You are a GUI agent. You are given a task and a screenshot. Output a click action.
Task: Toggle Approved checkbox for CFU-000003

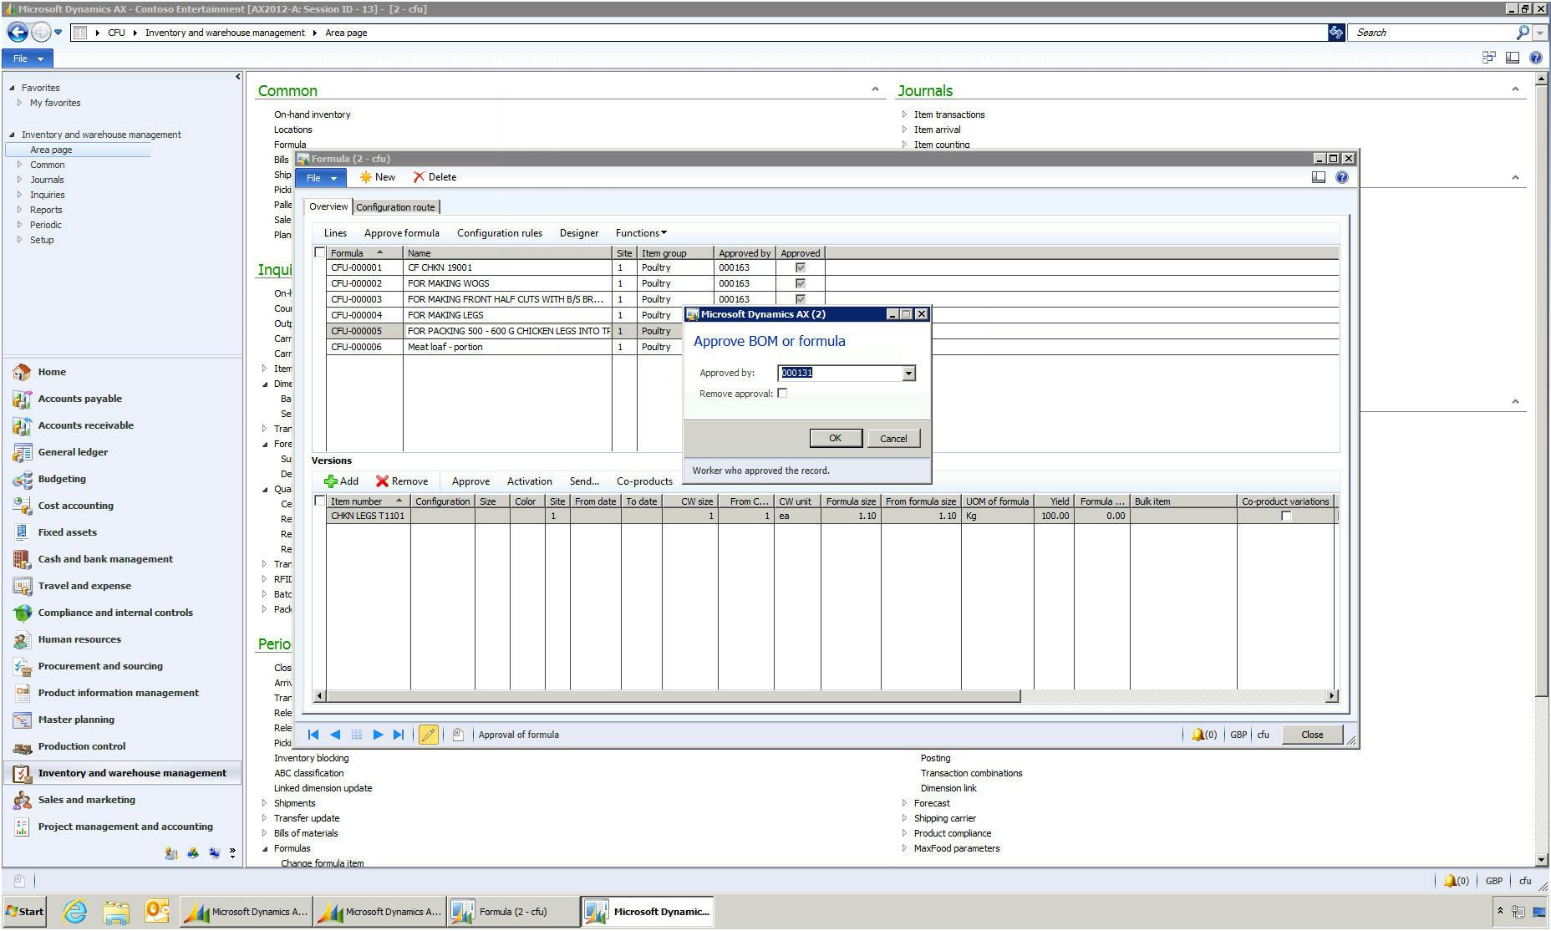tap(801, 299)
